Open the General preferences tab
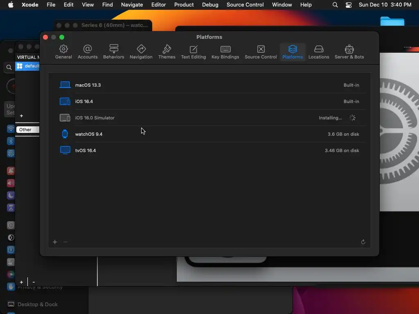419x314 pixels. click(63, 52)
